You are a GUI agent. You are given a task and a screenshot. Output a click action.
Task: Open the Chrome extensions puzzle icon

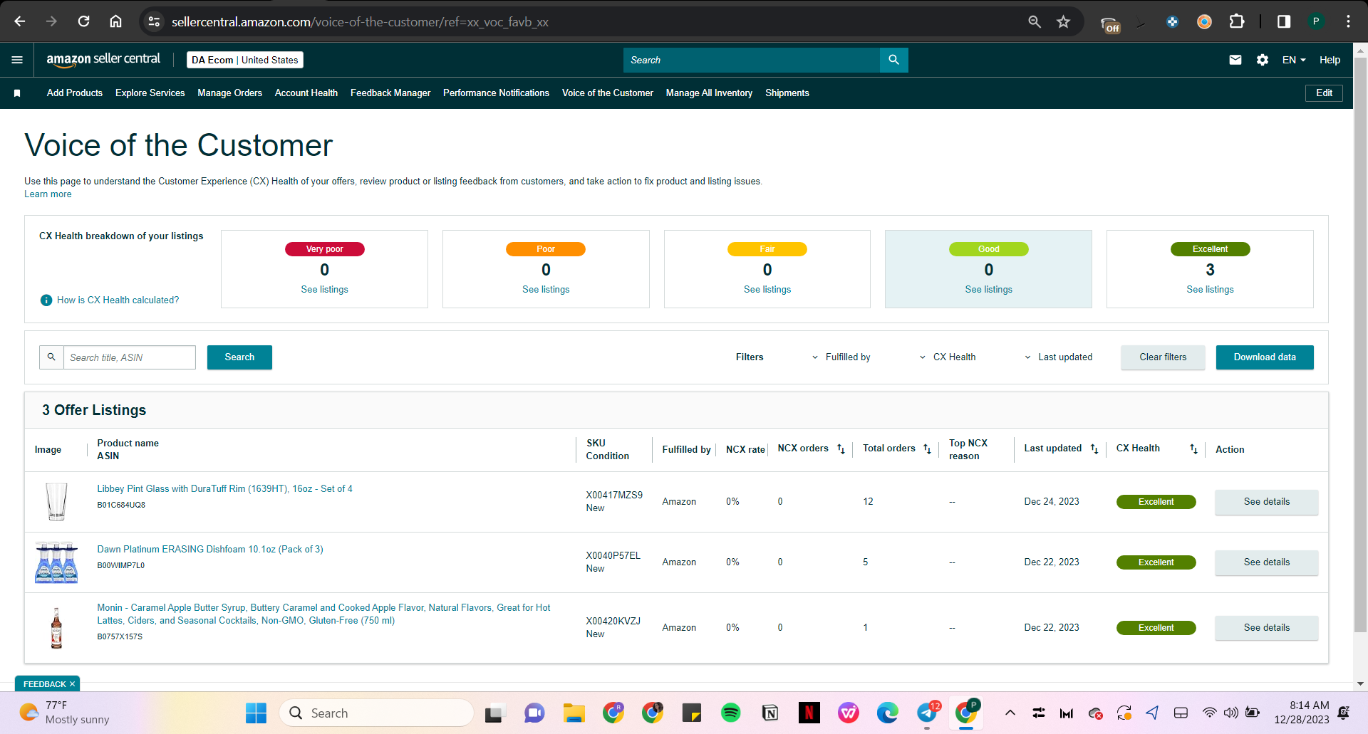pos(1237,21)
